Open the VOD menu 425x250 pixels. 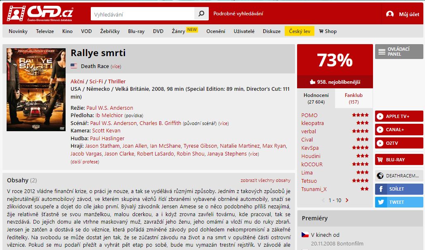click(x=86, y=31)
